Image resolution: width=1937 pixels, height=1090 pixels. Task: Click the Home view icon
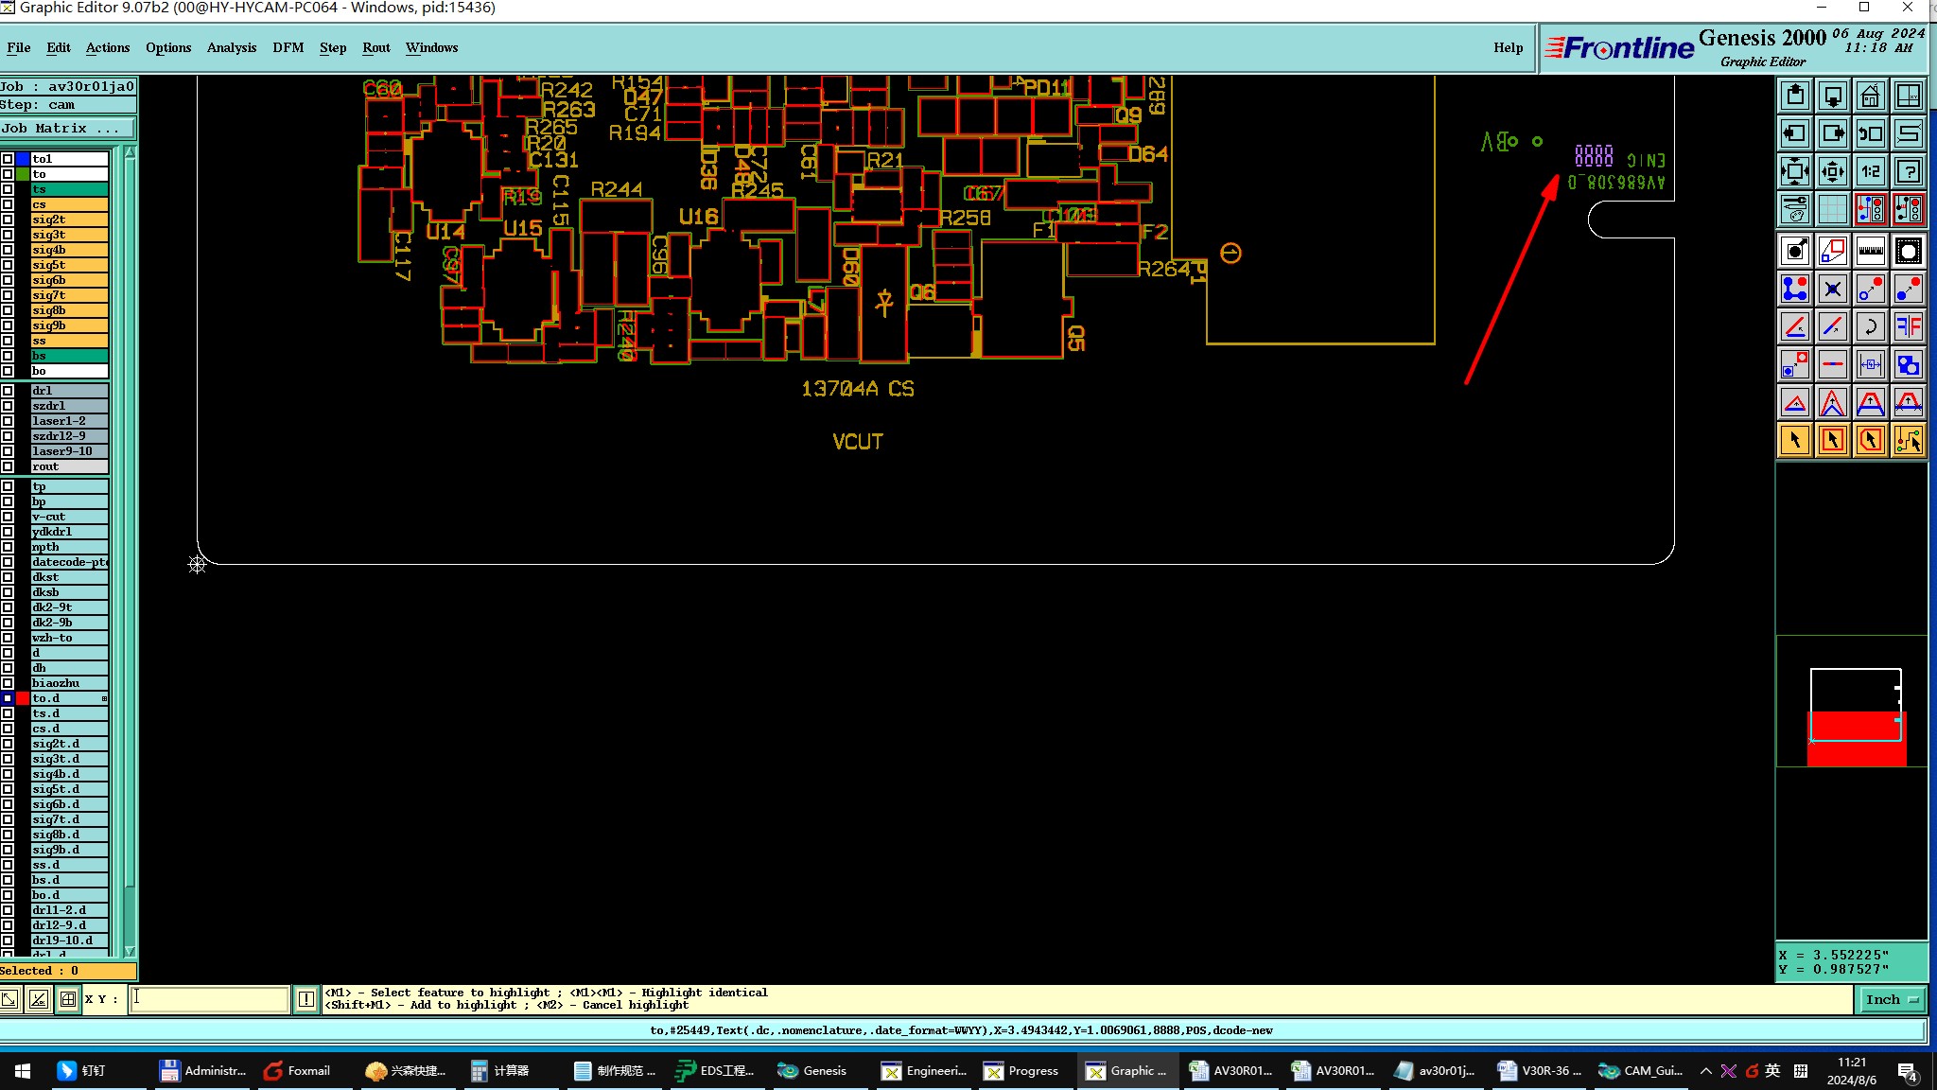click(x=1870, y=96)
